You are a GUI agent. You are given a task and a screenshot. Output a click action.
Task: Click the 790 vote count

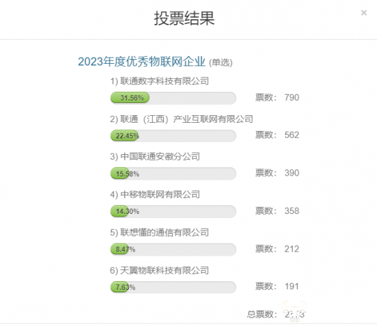[292, 97]
